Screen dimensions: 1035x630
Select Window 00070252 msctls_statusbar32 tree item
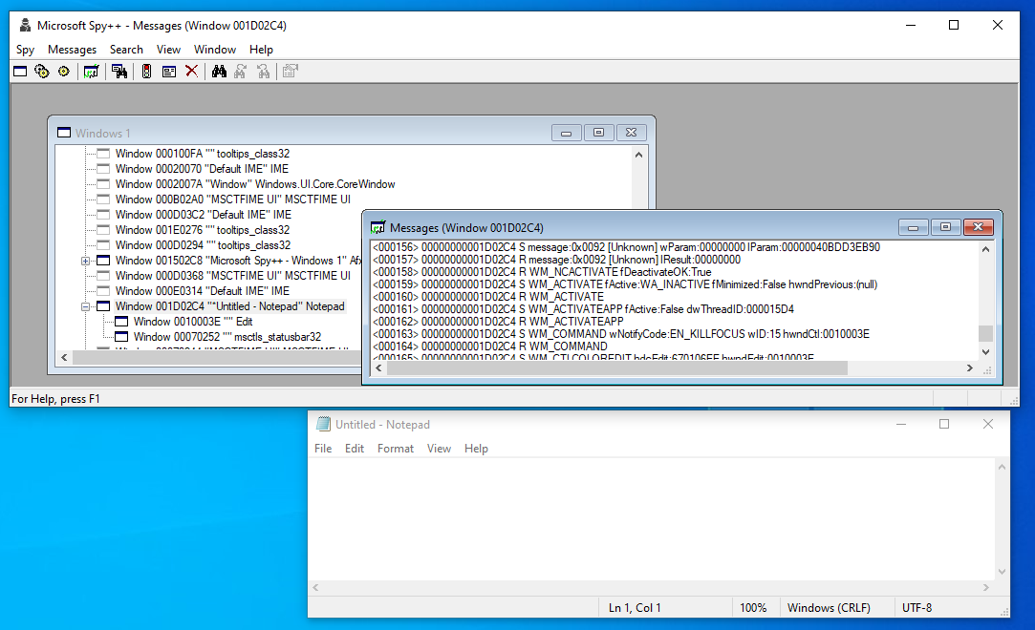click(227, 337)
